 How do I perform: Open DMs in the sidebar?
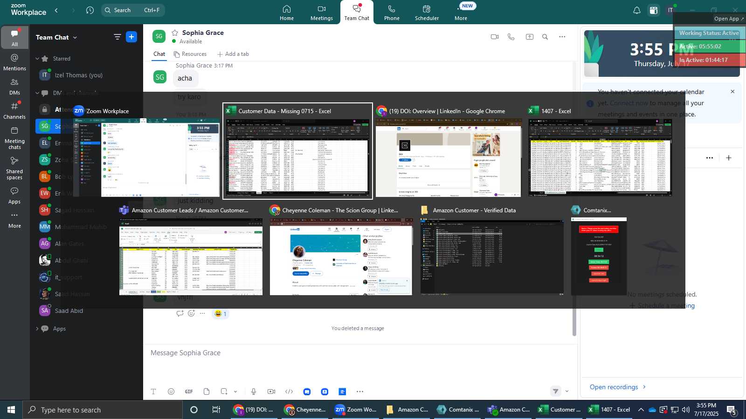[x=14, y=87]
